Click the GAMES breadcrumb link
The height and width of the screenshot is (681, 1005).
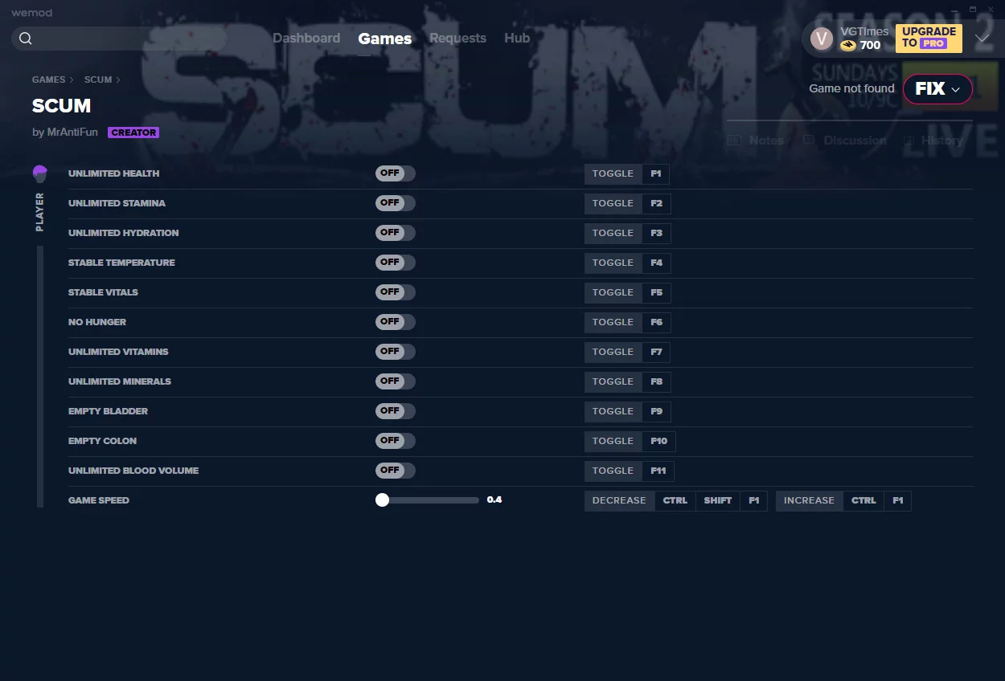point(48,80)
